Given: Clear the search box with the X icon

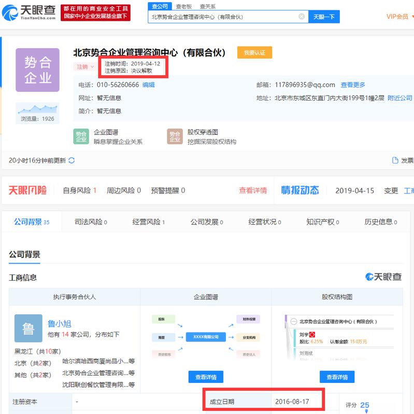Looking at the screenshot, I should [x=301, y=17].
